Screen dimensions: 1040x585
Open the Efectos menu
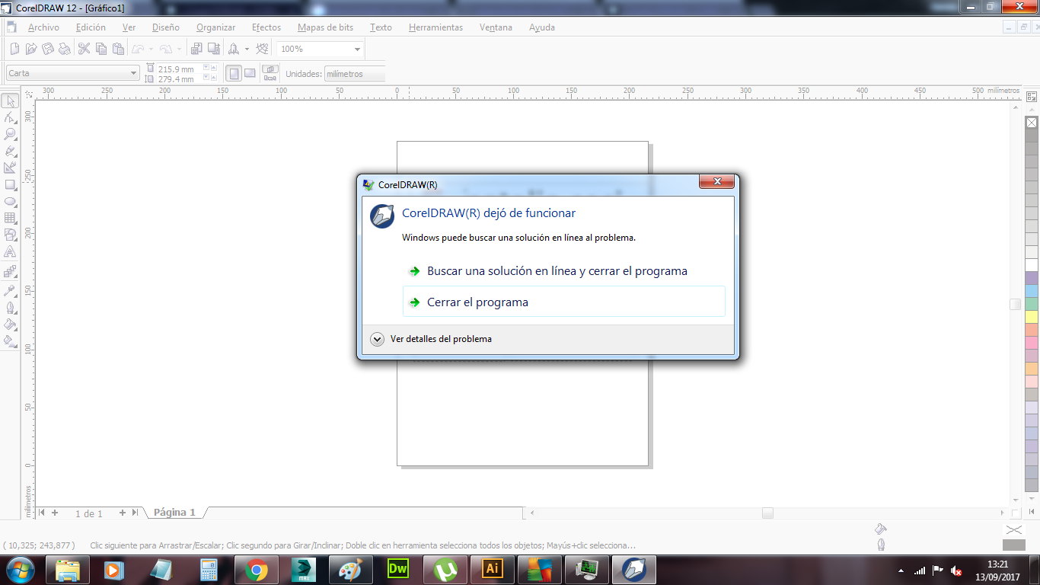pyautogui.click(x=266, y=27)
